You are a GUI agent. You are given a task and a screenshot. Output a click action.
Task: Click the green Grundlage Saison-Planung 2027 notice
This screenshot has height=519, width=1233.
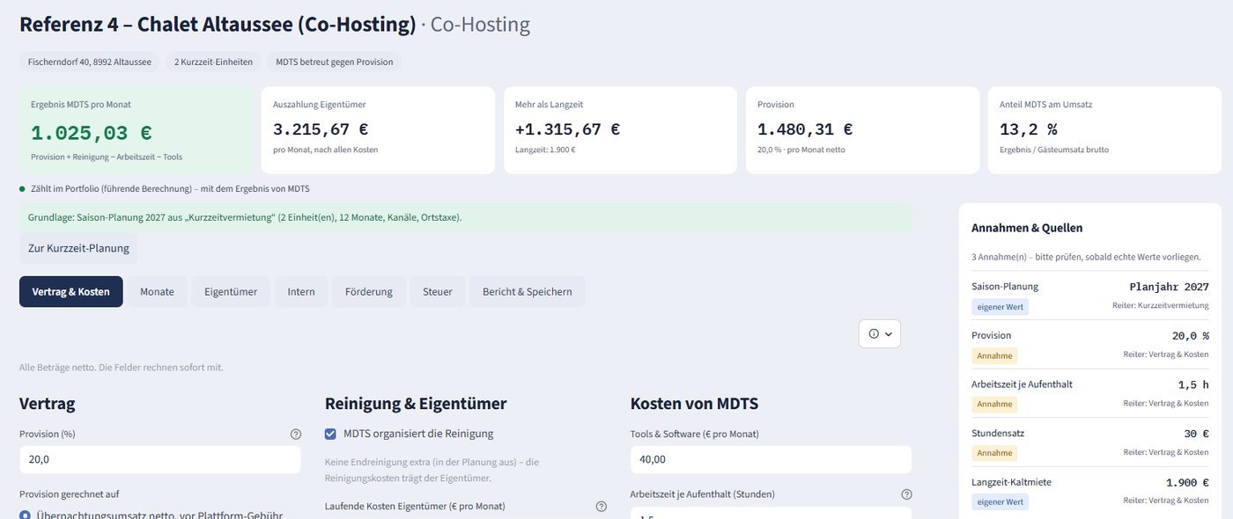[x=466, y=216]
